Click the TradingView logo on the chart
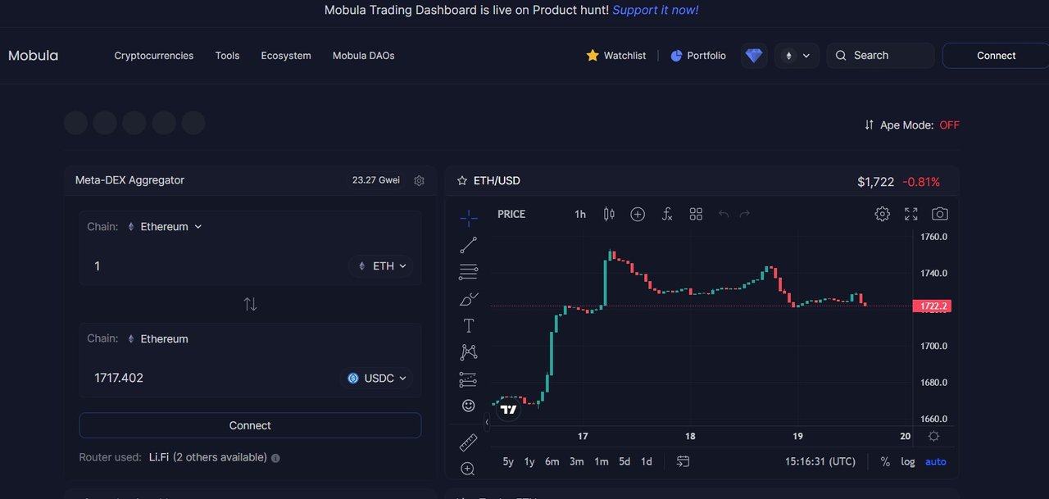 click(x=508, y=409)
